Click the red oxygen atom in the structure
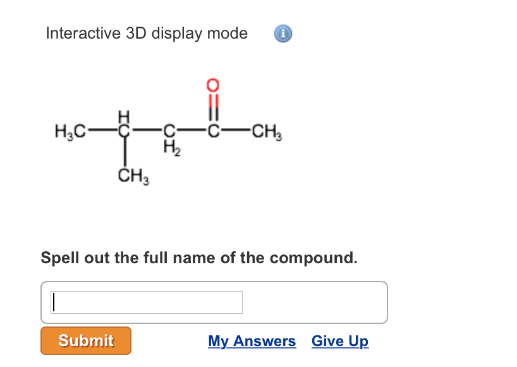This screenshot has height=367, width=517. [x=212, y=85]
